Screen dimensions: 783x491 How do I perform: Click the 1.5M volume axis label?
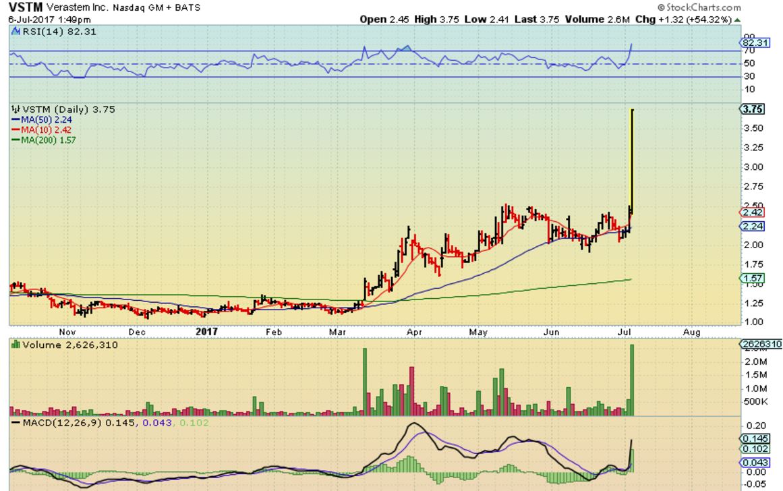tap(755, 375)
